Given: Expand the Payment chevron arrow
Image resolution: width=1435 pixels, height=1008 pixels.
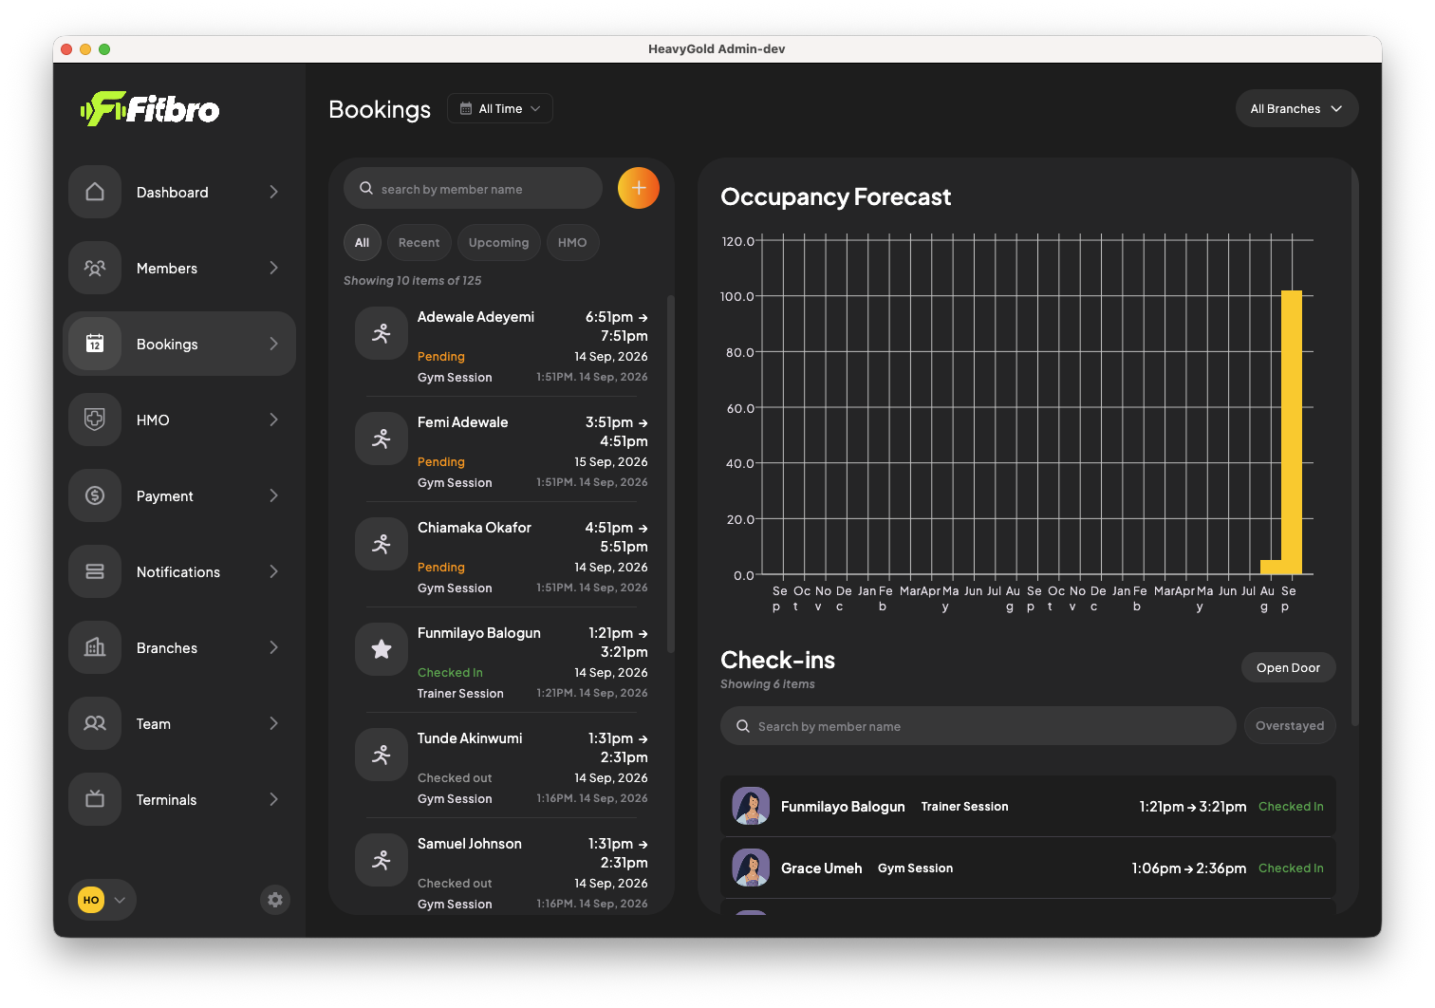Looking at the screenshot, I should [x=273, y=495].
